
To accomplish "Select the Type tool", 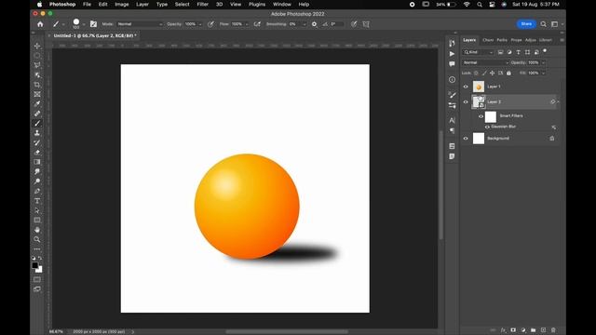I will click(37, 201).
